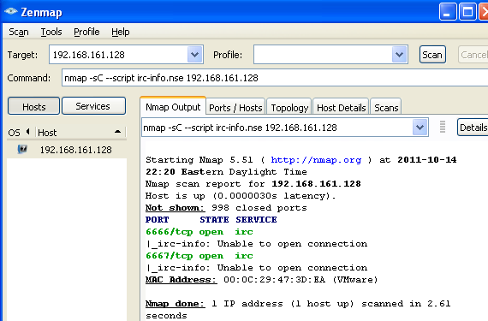488x321 pixels.
Task: Minimize the Zenmap window
Action: pyautogui.click(x=448, y=11)
